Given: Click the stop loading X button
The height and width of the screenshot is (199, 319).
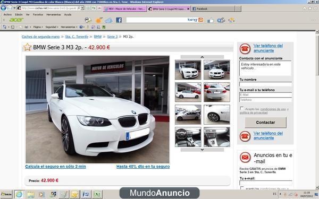Looking at the screenshot, I should click(99, 8).
